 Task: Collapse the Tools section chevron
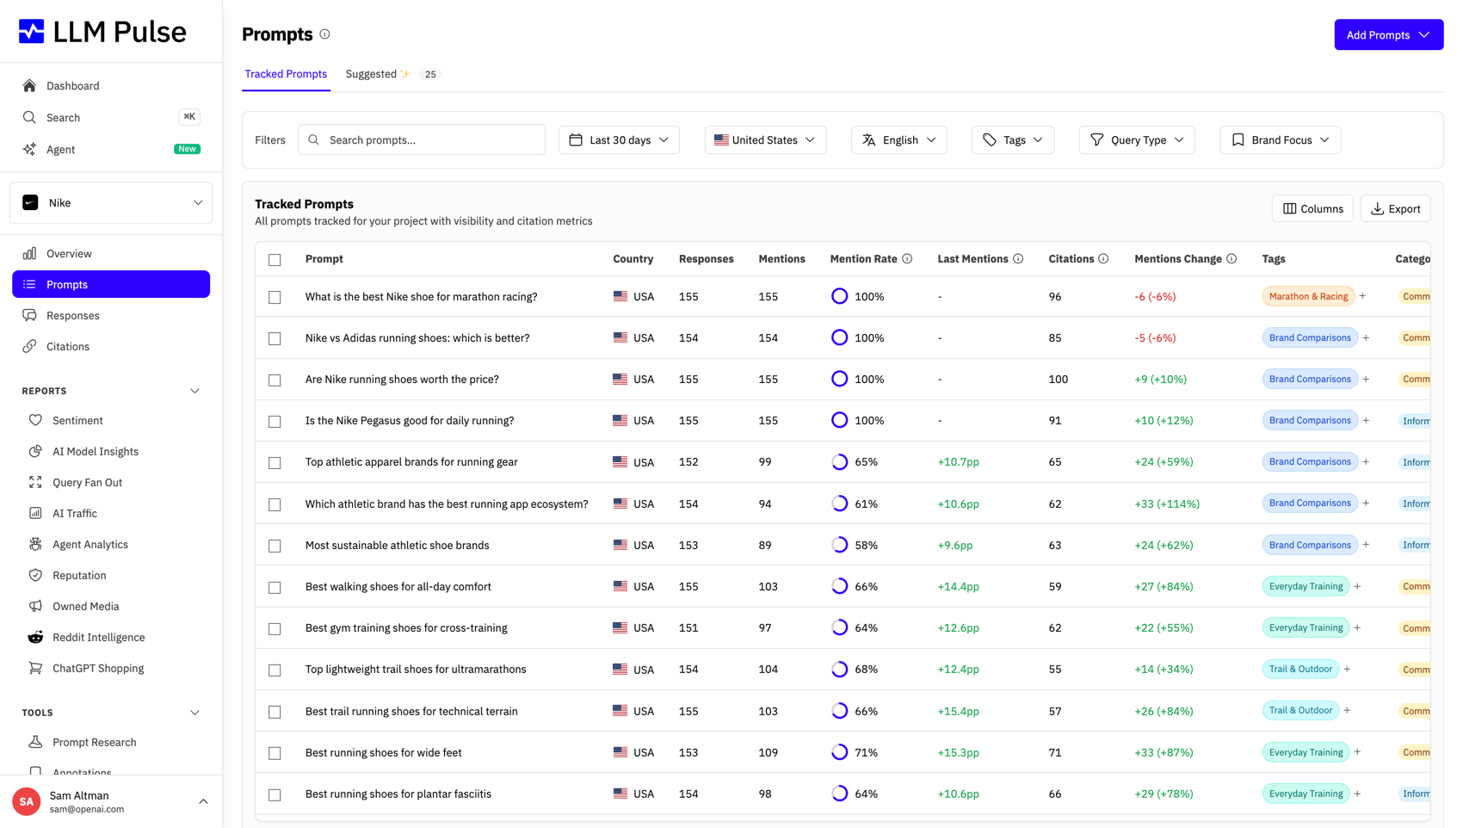point(194,713)
